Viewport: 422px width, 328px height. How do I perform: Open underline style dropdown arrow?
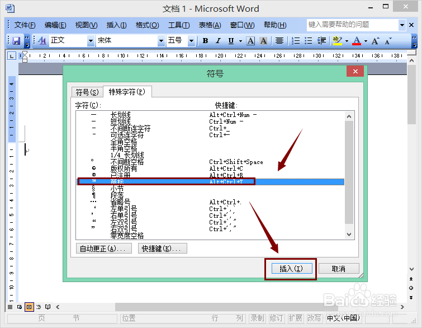240,41
